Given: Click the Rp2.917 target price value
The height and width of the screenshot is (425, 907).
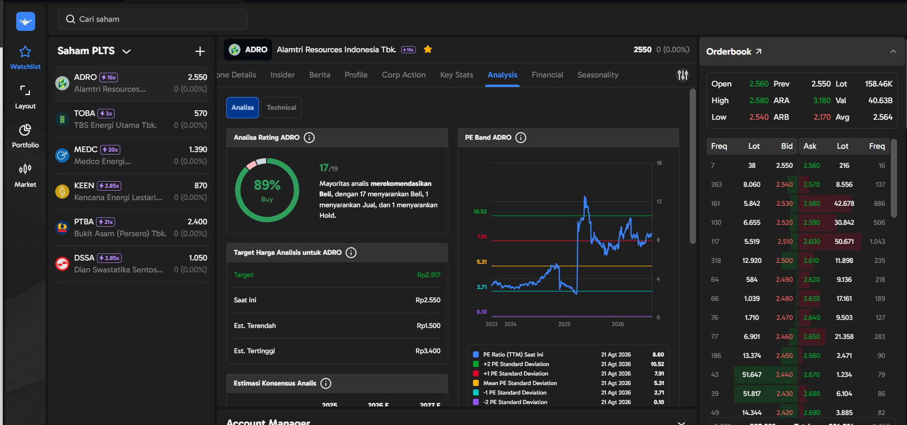Looking at the screenshot, I should 428,275.
